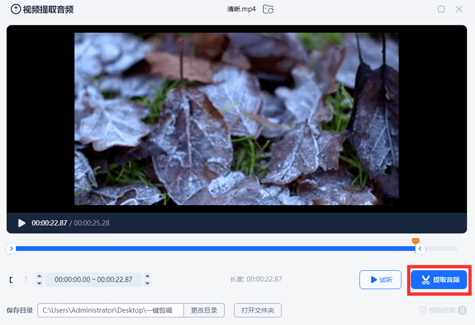Click the folder reload icon next to 清晰.mp4
Viewport: 475px width, 325px height.
268,9
